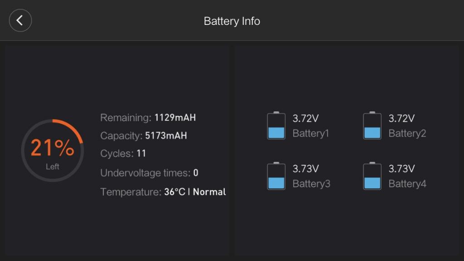This screenshot has width=464, height=261.
Task: Click the 3.73V reading of Battery3
Action: (305, 169)
